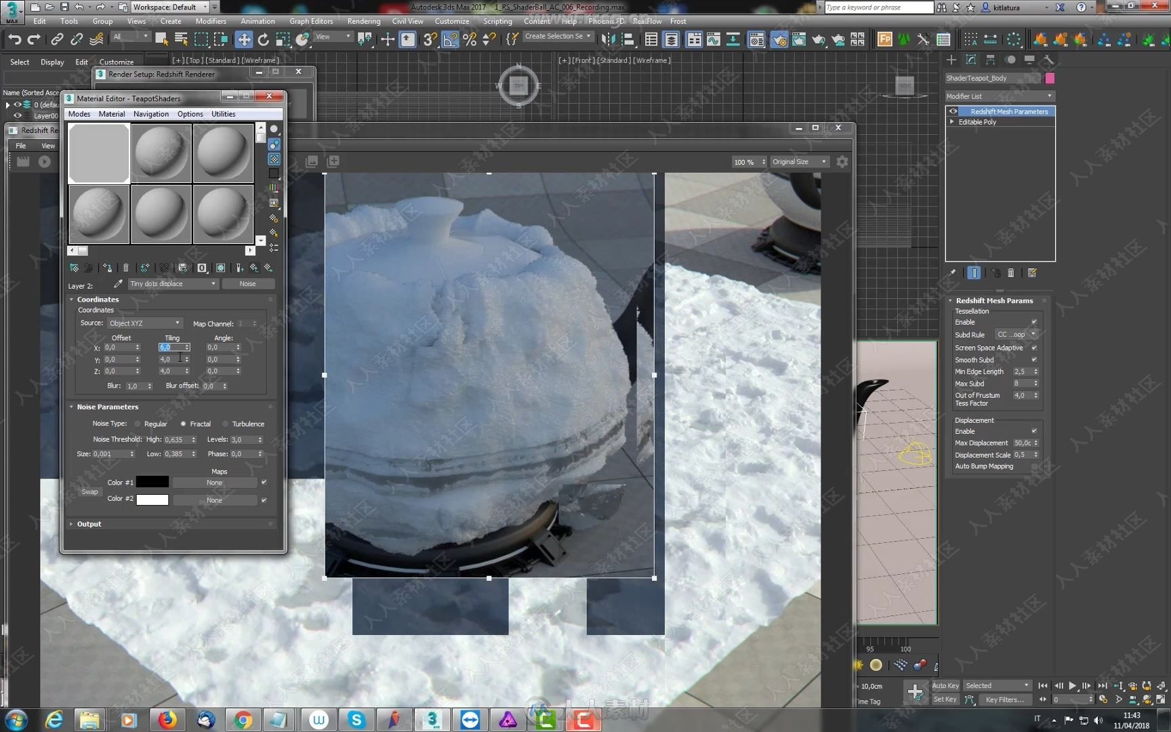The width and height of the screenshot is (1171, 732).
Task: Open the Original Size dropdown
Action: tap(800, 162)
